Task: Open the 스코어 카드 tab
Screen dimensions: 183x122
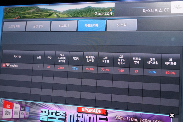Action: [x=14, y=26]
